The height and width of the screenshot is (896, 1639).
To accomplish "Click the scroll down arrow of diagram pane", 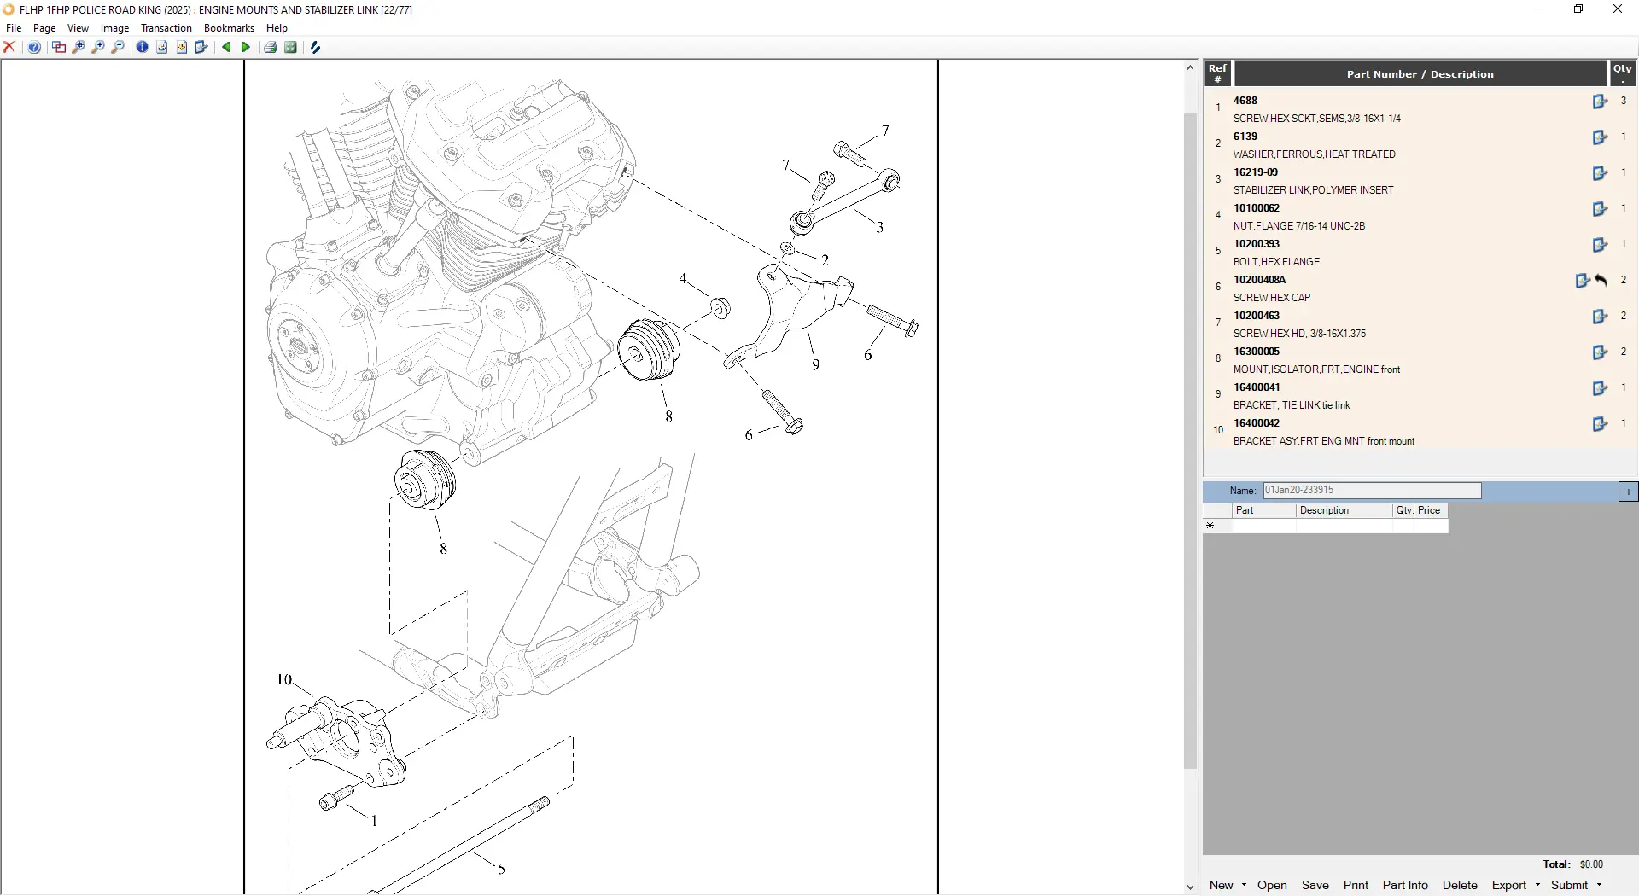I will coord(1190,887).
